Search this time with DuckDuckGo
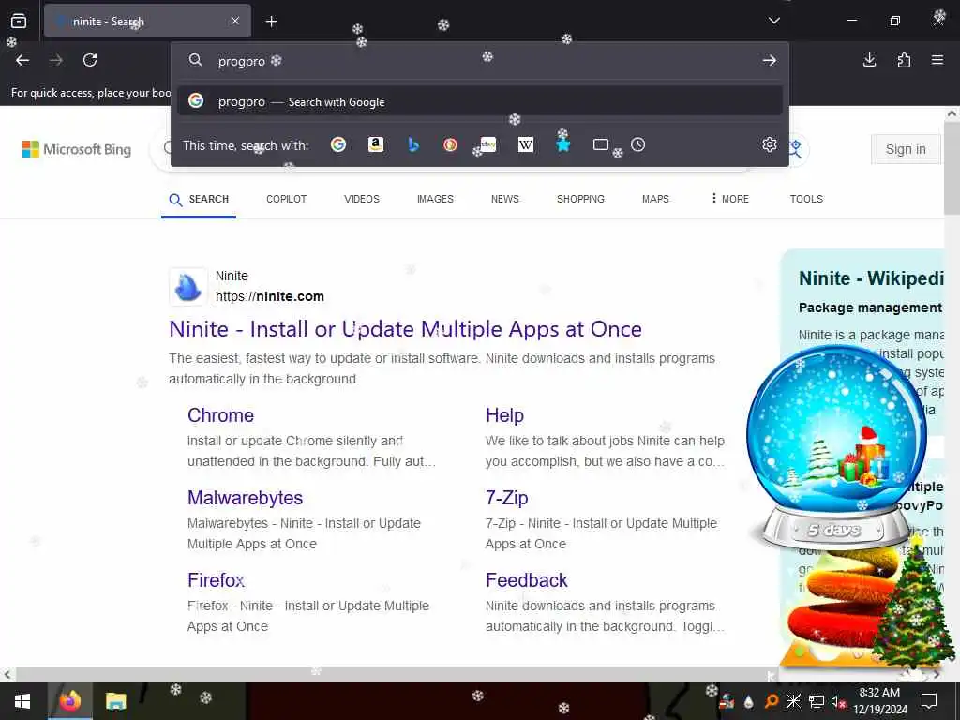Screen dimensions: 960x720 click(451, 144)
